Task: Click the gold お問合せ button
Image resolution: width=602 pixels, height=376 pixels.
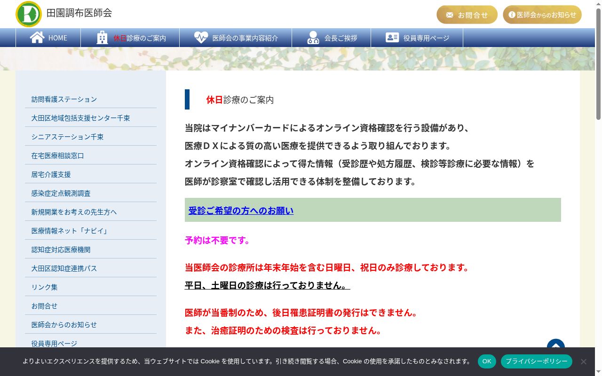Action: [x=467, y=15]
